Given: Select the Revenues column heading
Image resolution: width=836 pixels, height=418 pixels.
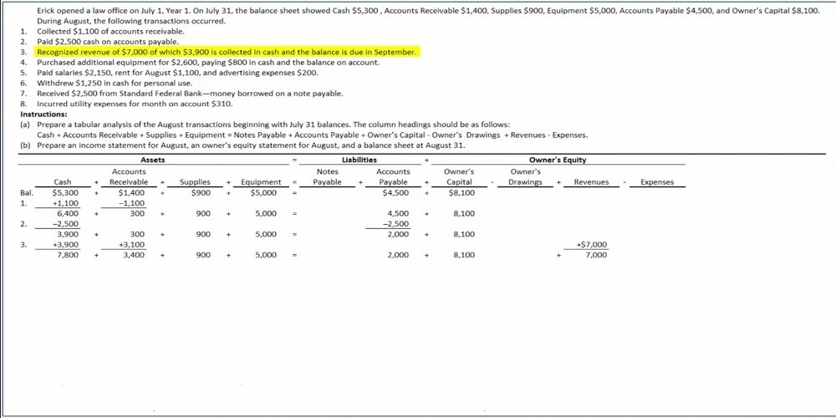Looking at the screenshot, I should click(591, 182).
